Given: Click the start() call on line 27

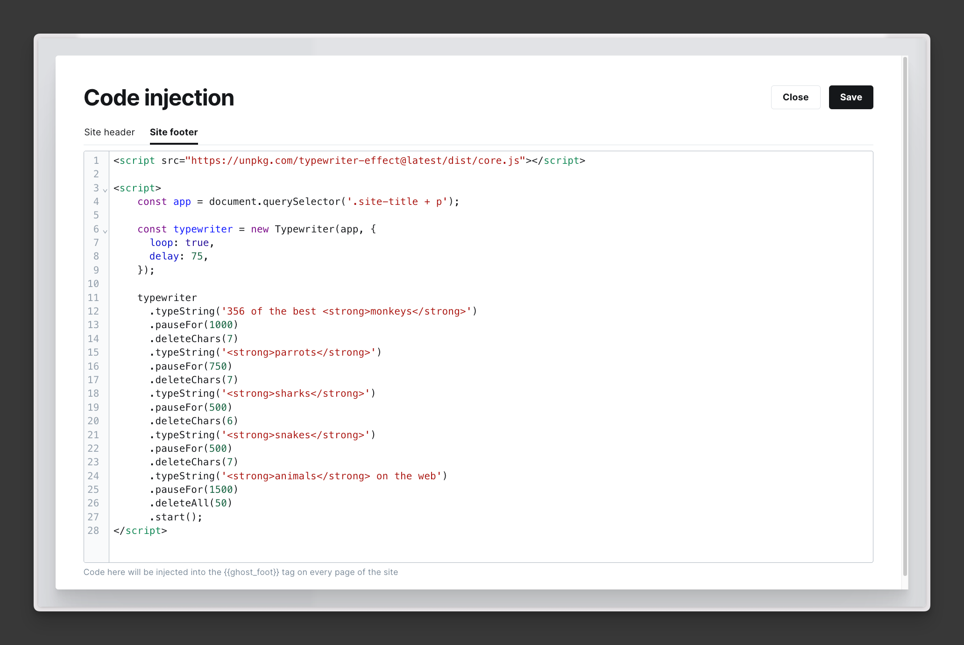Looking at the screenshot, I should 175,517.
